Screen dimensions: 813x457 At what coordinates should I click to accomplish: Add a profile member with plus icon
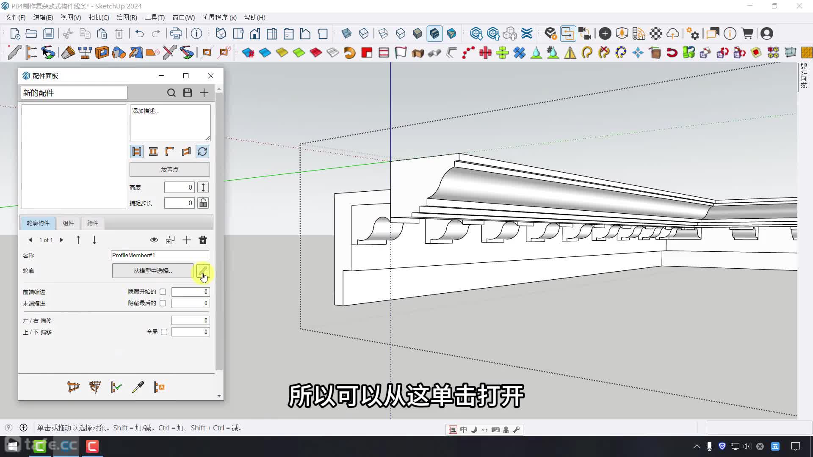pyautogui.click(x=187, y=240)
